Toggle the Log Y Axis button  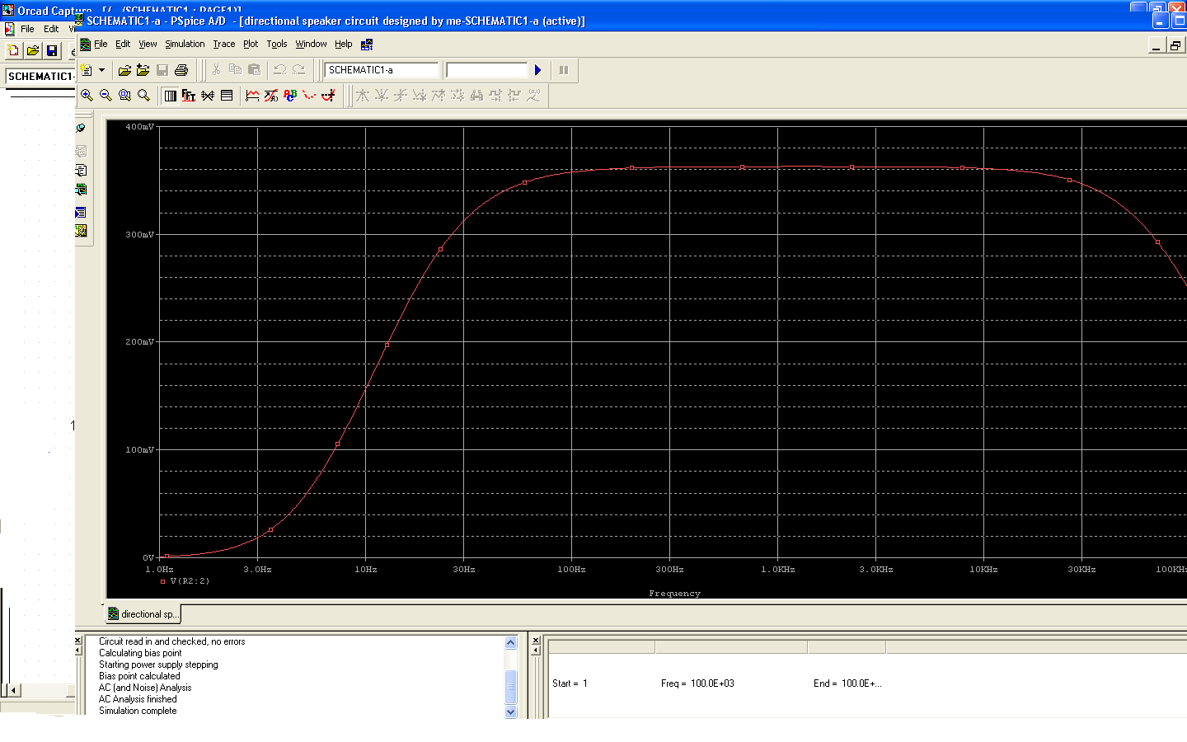click(227, 96)
